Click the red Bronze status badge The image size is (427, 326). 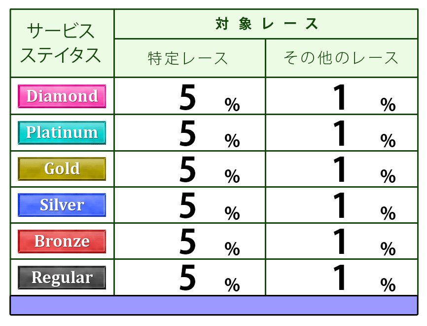click(62, 242)
